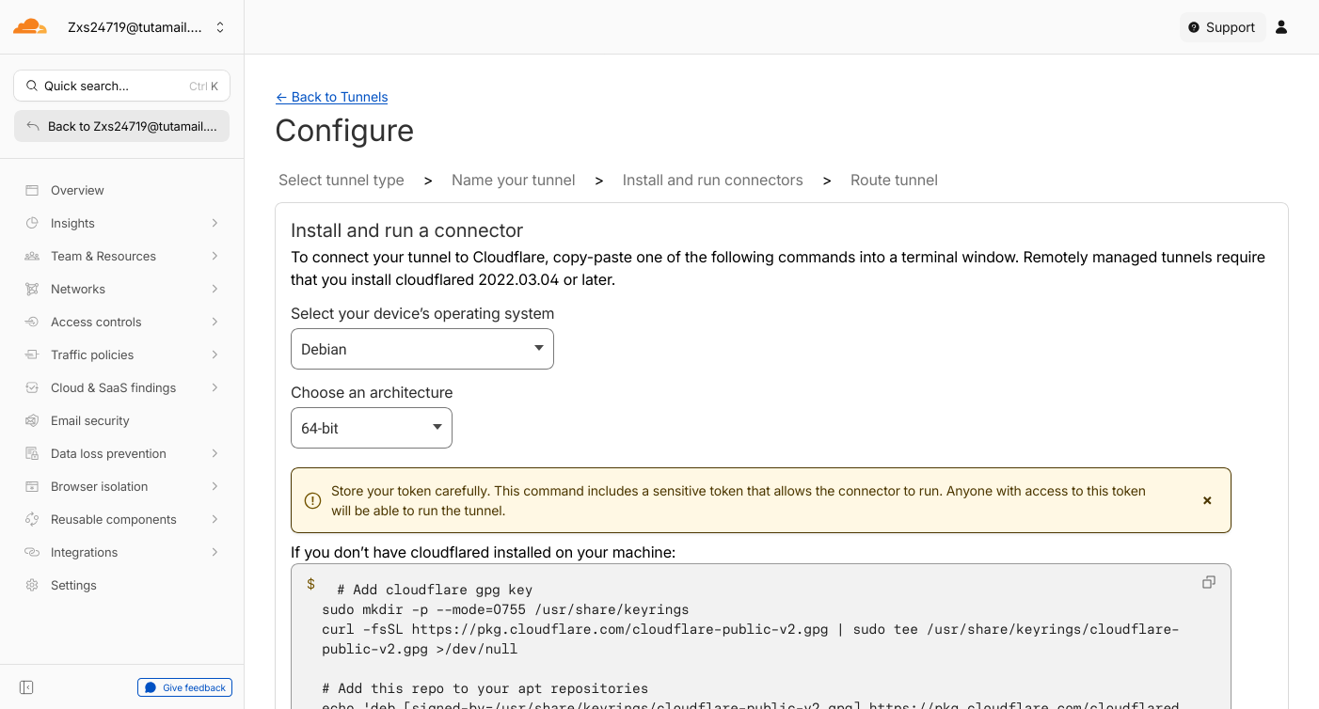Click Back to Zxs24719@tutamail account button
The image size is (1319, 709).
[x=121, y=126]
